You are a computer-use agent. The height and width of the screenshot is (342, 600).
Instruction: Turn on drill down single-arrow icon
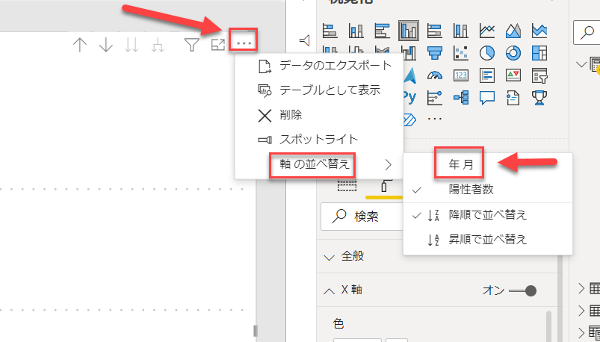click(x=105, y=45)
